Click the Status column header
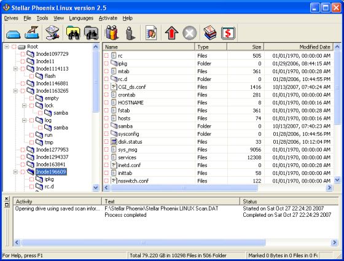Screen dimensions: 344x261 289,201
